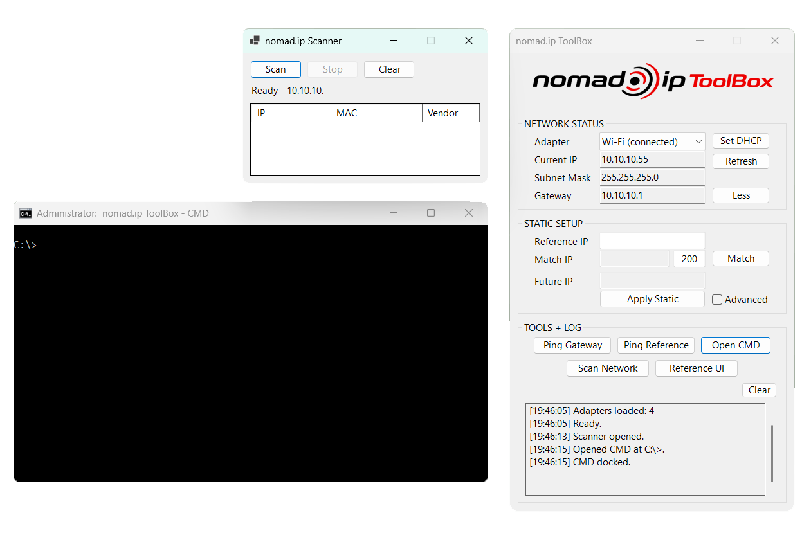Viewport: 811px width, 551px height.
Task: Click Apply Static button
Action: click(x=652, y=299)
